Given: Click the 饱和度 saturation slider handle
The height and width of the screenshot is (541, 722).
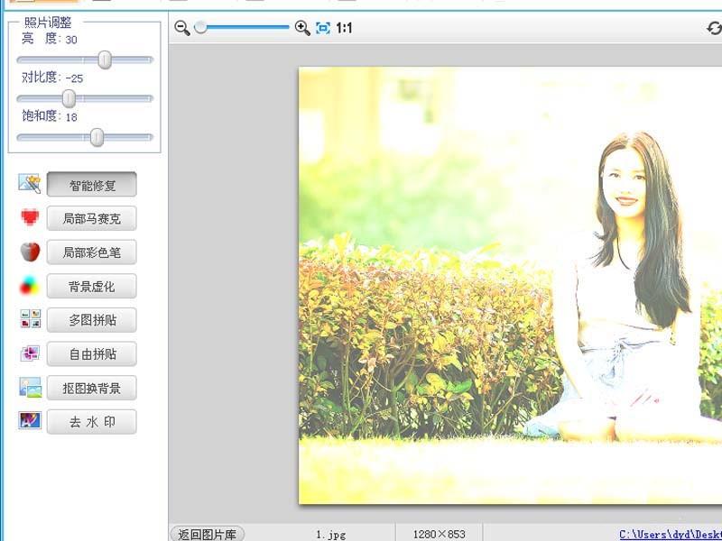Looking at the screenshot, I should pos(97,138).
